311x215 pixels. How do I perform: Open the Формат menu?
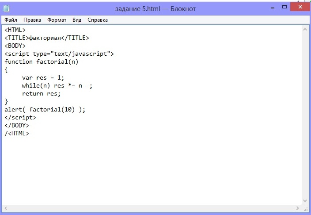point(57,20)
